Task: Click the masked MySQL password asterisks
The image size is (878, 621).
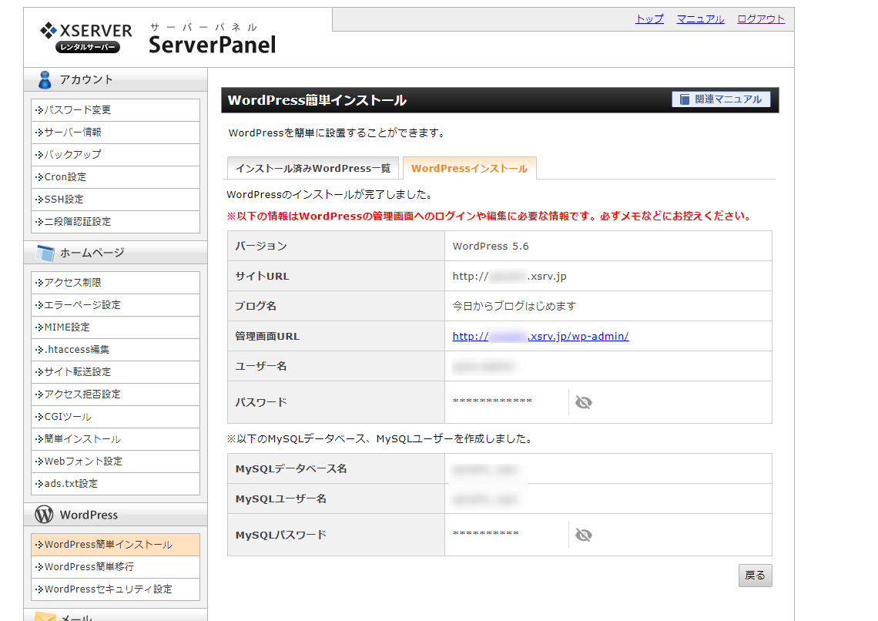Action: [x=485, y=534]
